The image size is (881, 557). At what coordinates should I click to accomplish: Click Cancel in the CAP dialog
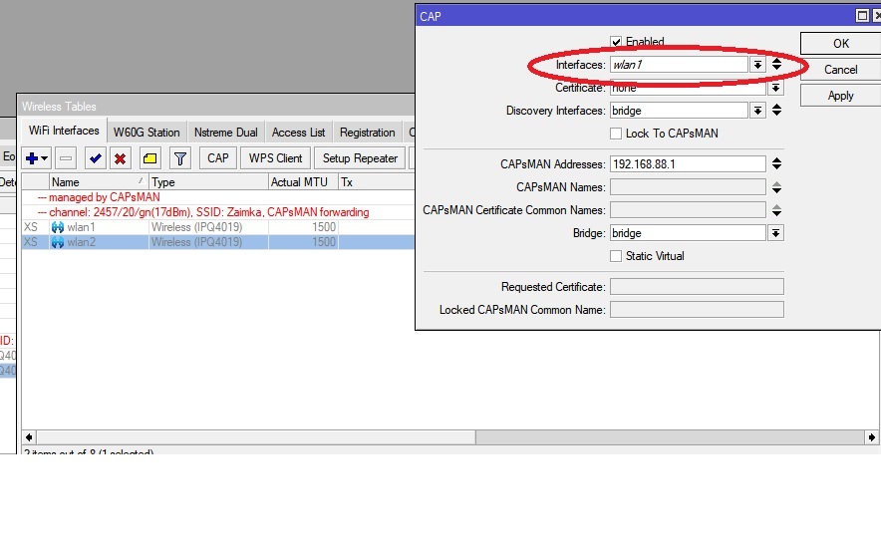[840, 70]
